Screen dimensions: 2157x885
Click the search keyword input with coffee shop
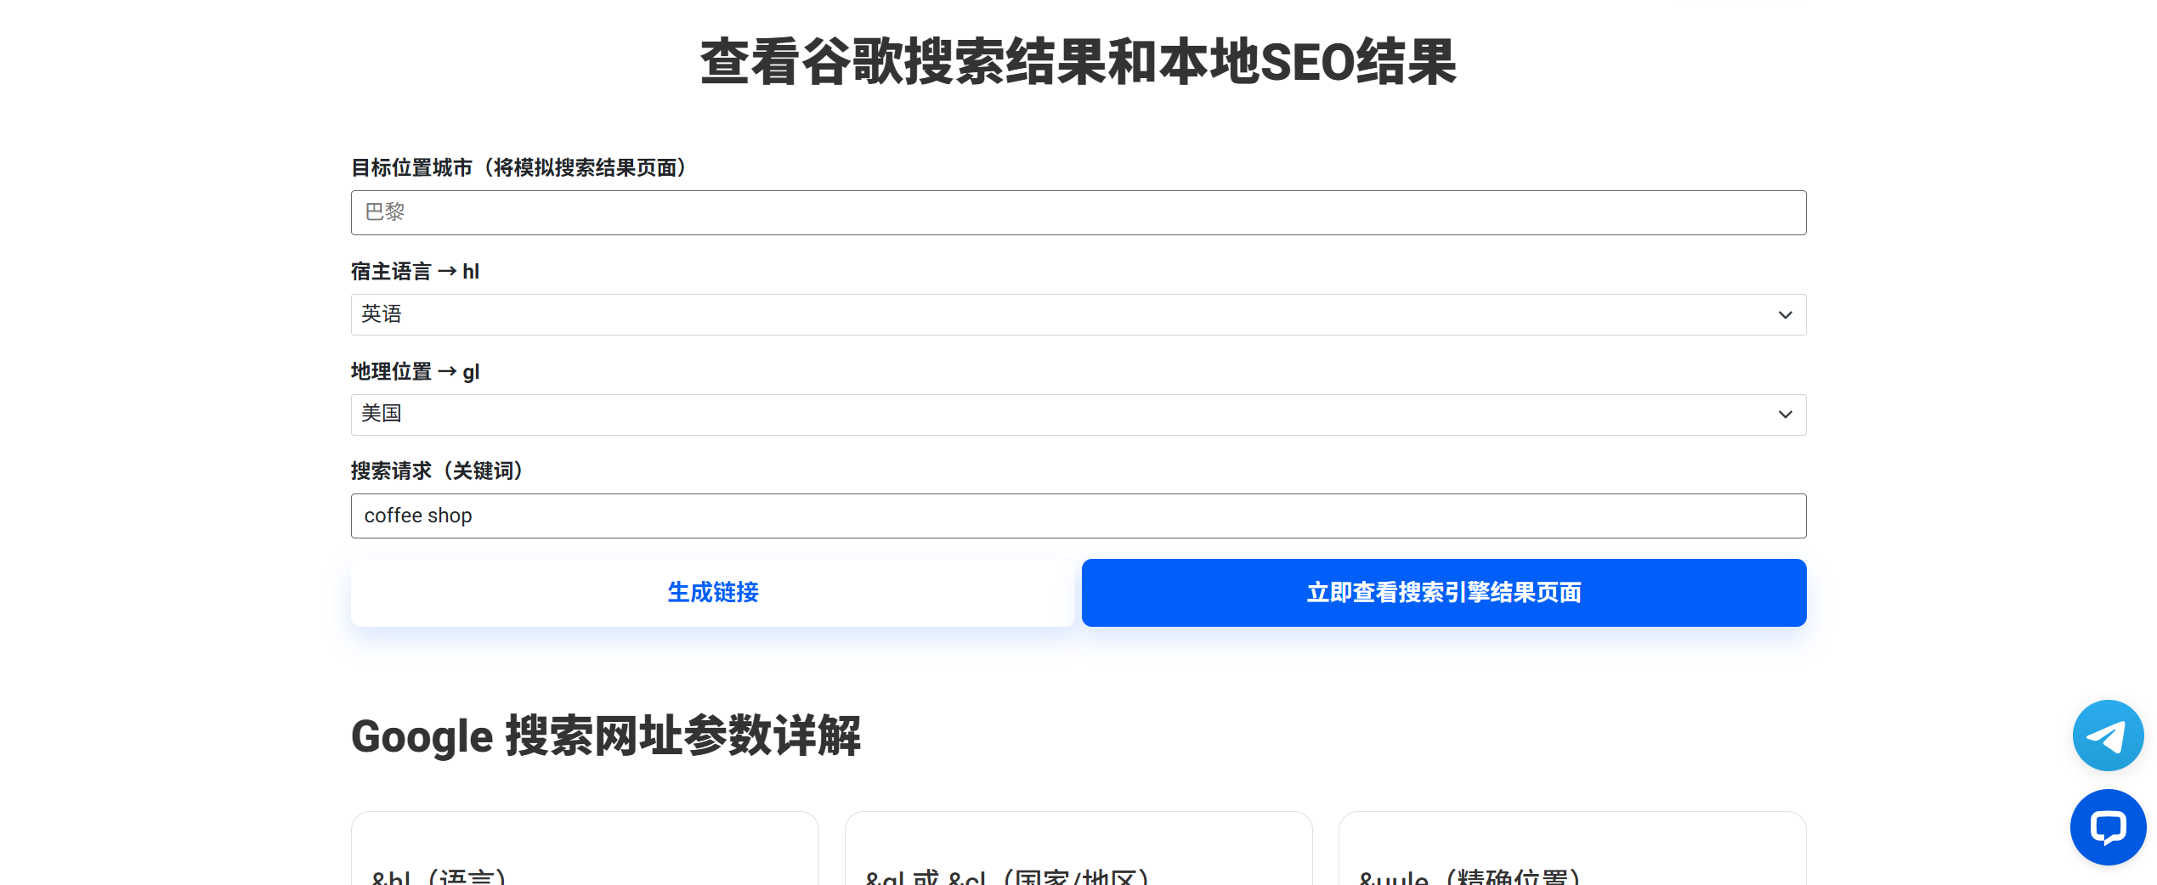pos(1078,516)
